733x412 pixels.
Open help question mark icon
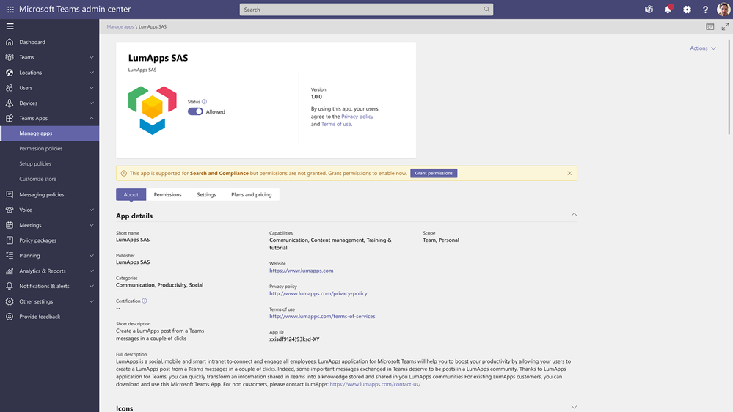pos(705,10)
